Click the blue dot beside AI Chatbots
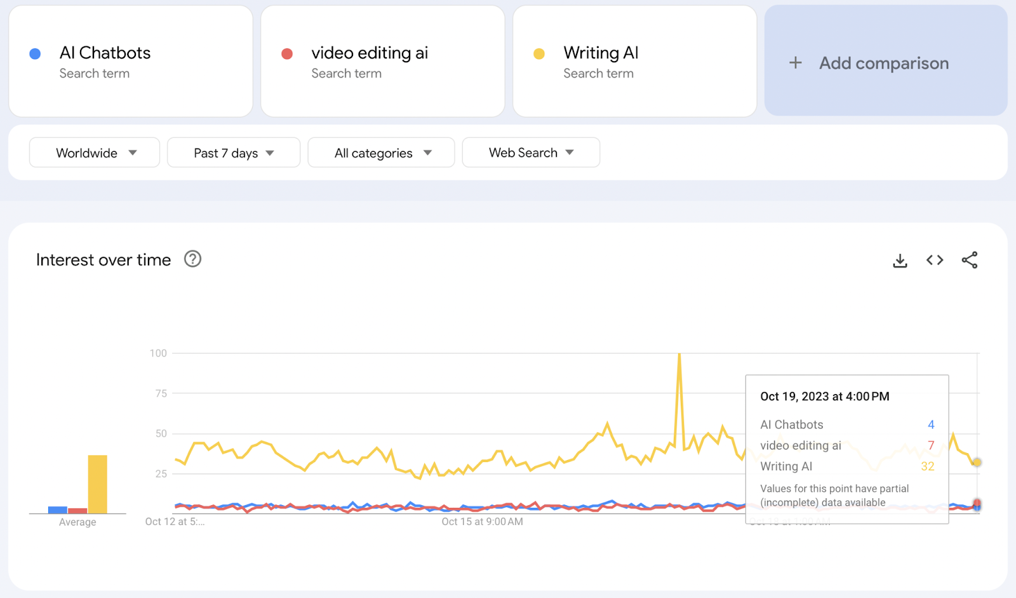Image resolution: width=1016 pixels, height=598 pixels. click(x=36, y=54)
